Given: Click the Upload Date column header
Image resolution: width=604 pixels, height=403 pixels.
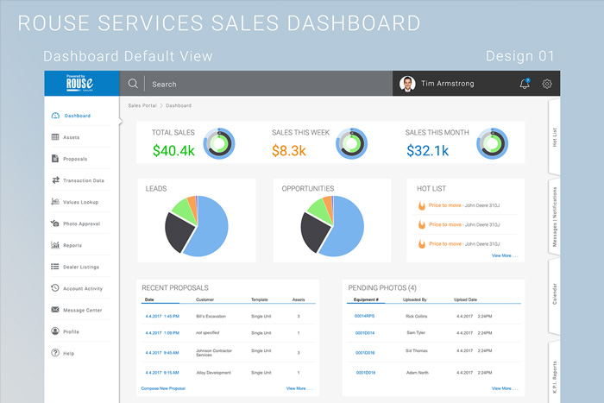Looking at the screenshot, I should pos(465,299).
